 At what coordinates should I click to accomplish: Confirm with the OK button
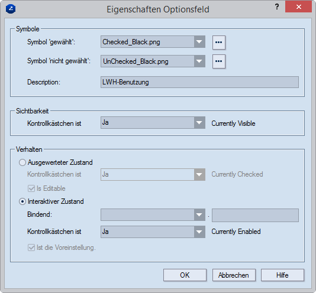click(x=185, y=275)
